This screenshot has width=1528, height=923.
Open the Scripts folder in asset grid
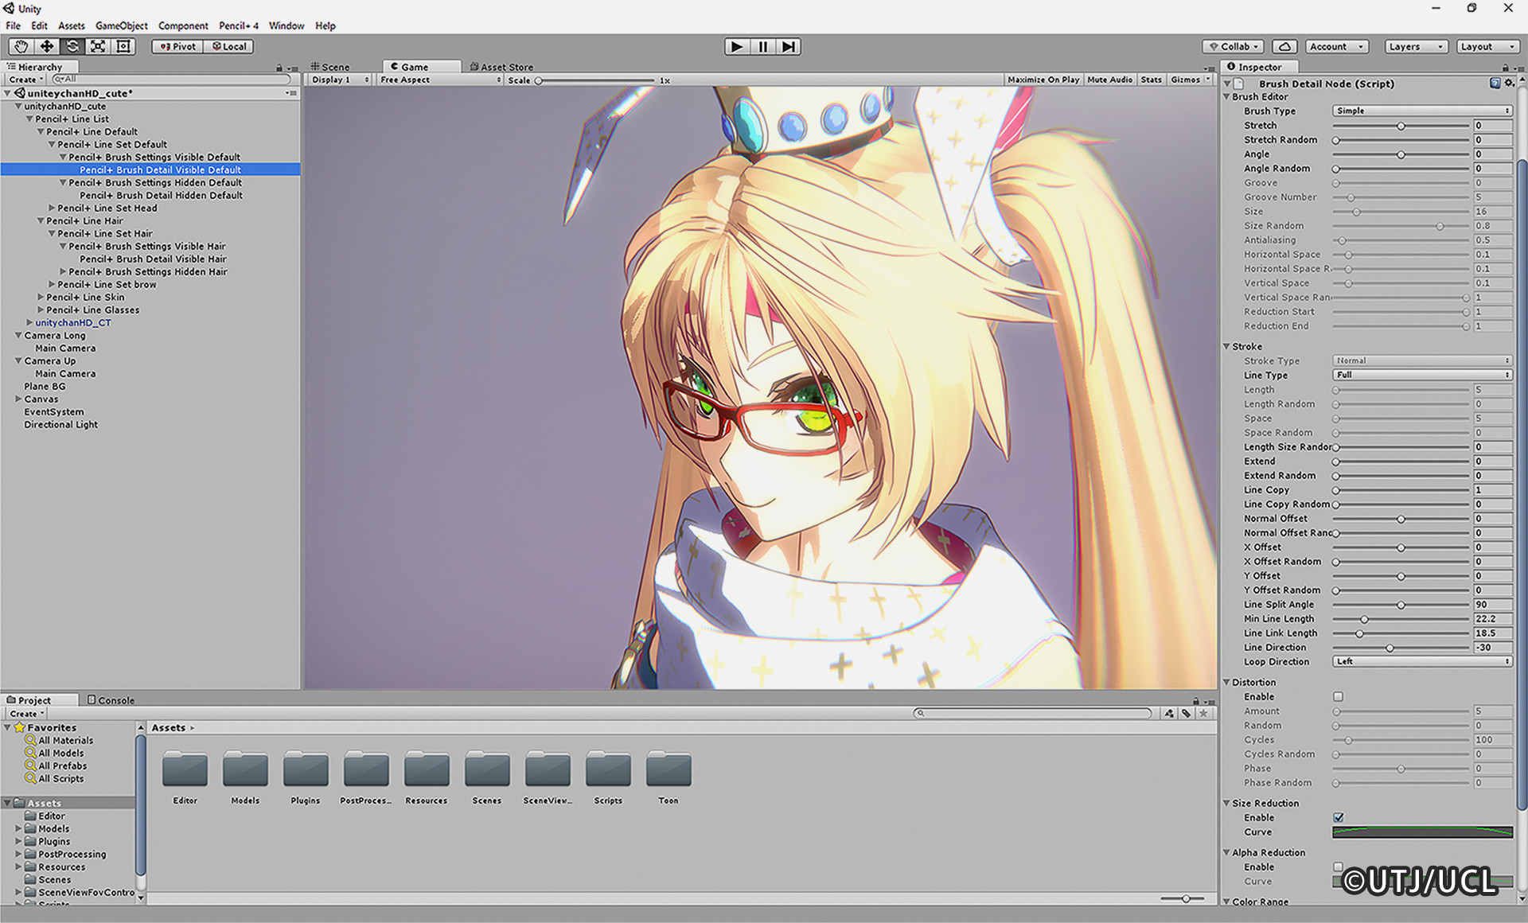click(608, 769)
